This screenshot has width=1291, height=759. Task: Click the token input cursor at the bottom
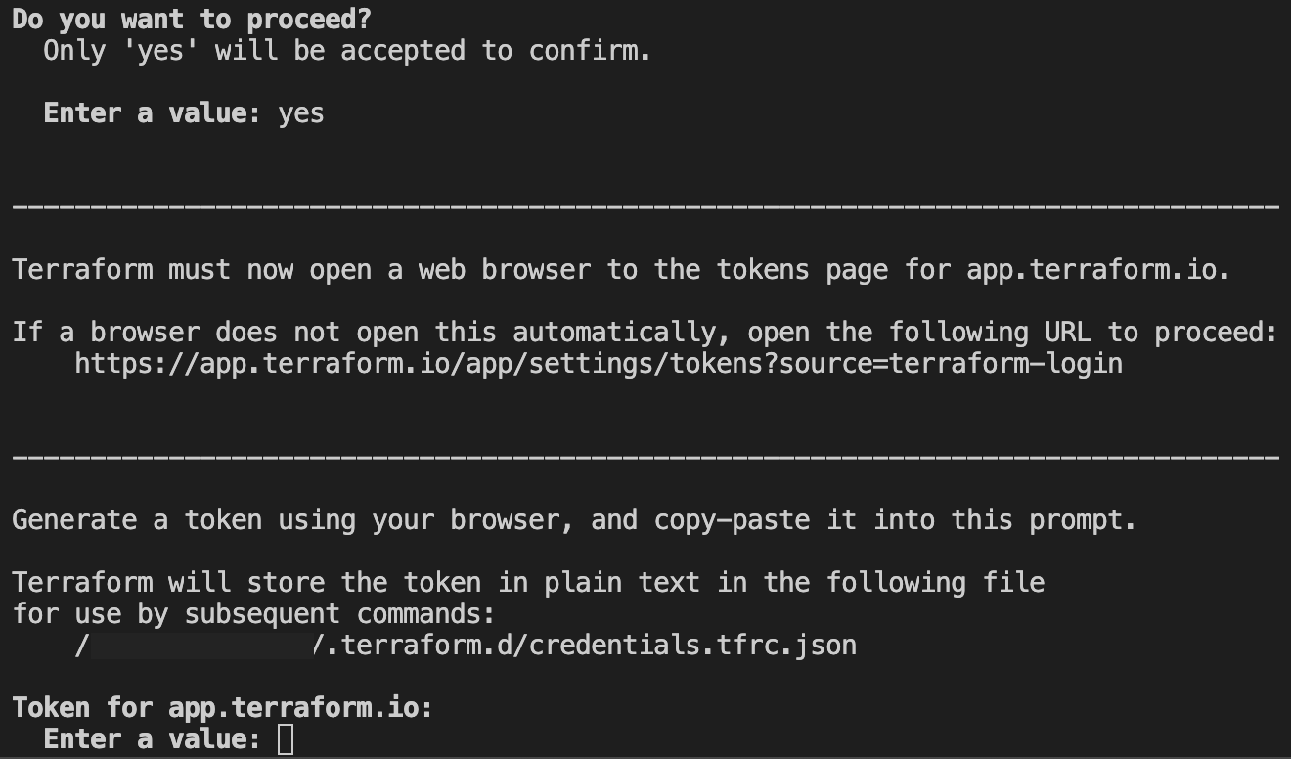[286, 739]
